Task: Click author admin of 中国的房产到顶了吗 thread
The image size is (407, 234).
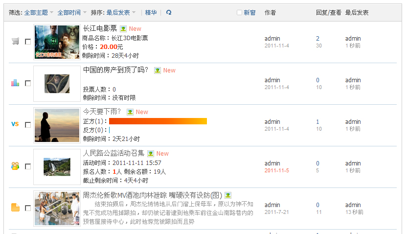Action: [272, 80]
